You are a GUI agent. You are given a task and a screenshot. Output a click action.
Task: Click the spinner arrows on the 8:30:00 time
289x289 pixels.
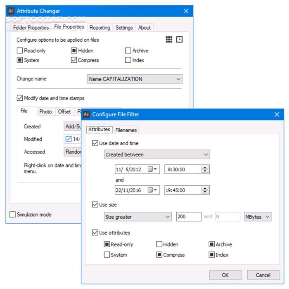tap(205, 169)
